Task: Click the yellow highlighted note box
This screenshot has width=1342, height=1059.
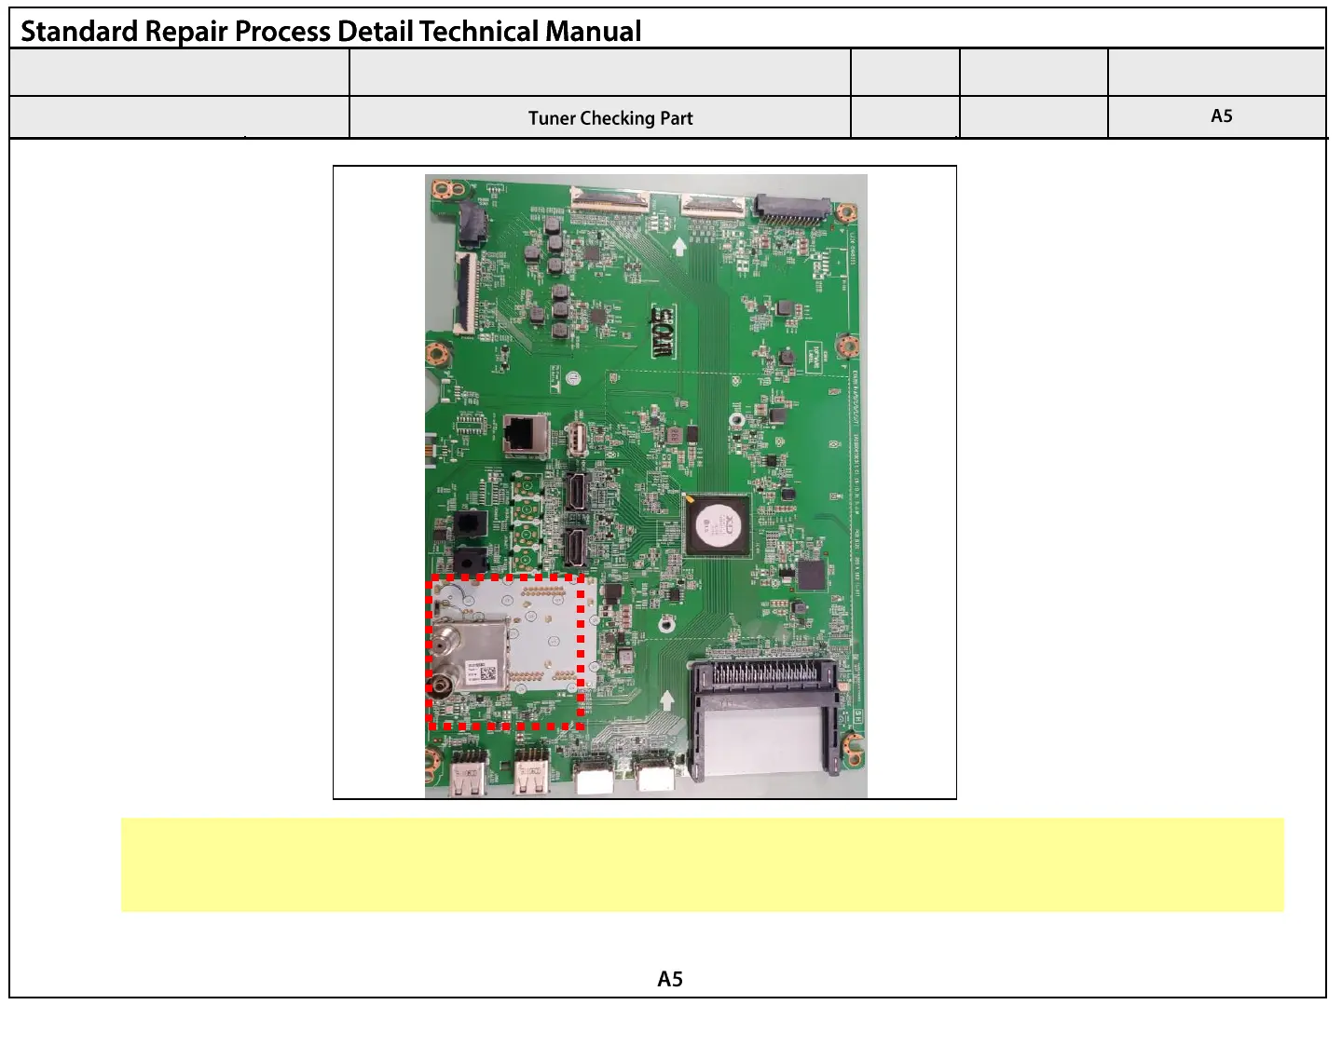Action: point(703,865)
